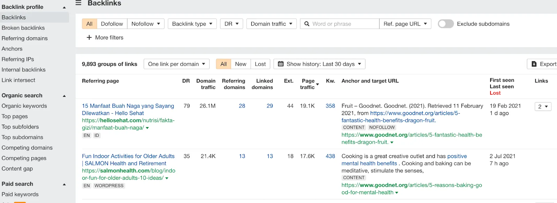Toggle Exclude subdomains switch
Viewport: 557px width, 203px height.
coord(446,24)
